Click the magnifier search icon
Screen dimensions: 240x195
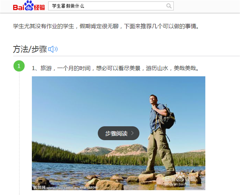click(169, 6)
